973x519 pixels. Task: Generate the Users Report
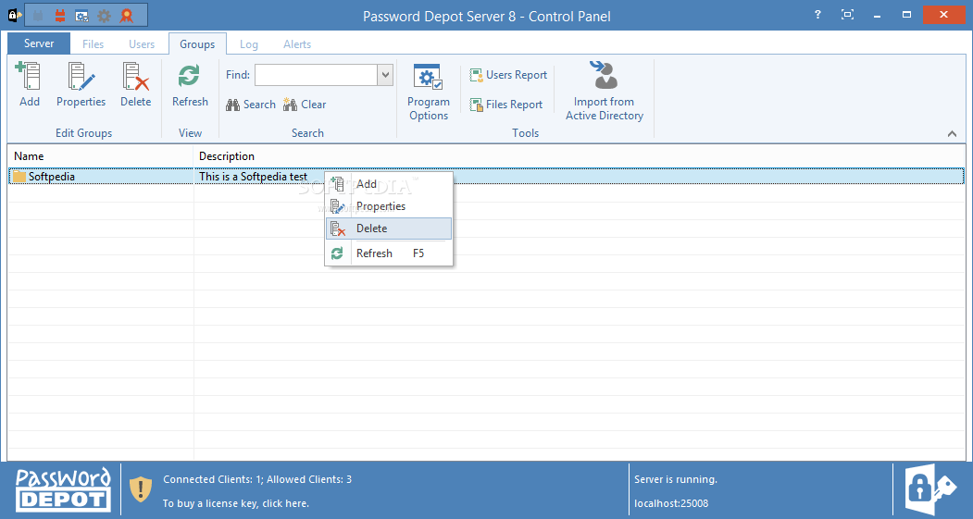508,75
